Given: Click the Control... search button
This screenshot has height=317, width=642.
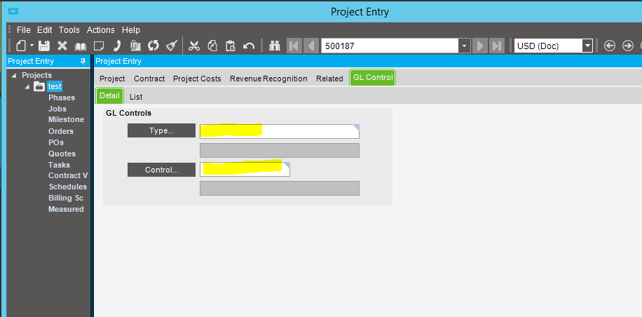Looking at the screenshot, I should 161,170.
